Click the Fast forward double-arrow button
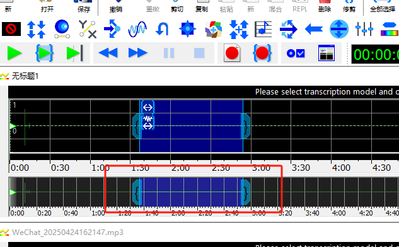The image size is (399, 247). pos(137,53)
